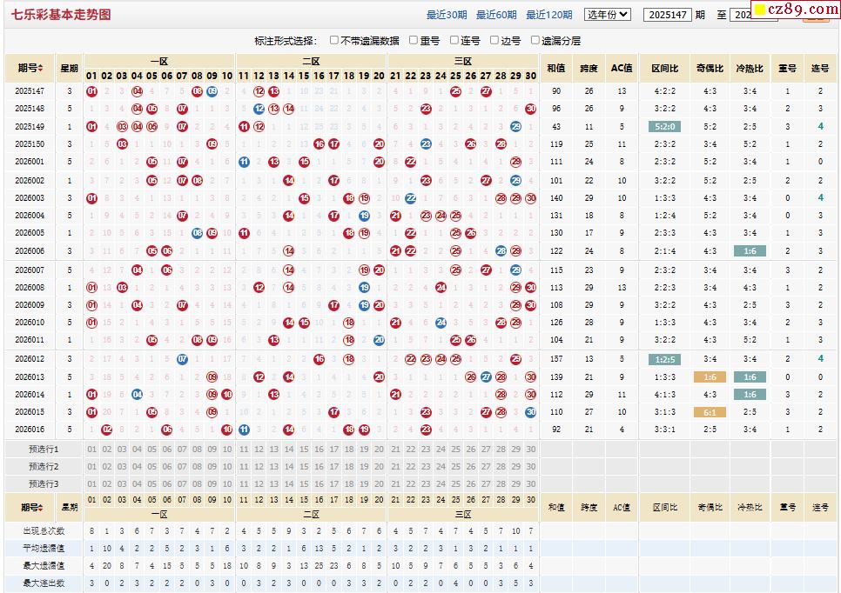Show the 最近30期 results
The width and height of the screenshot is (841, 593).
click(446, 15)
